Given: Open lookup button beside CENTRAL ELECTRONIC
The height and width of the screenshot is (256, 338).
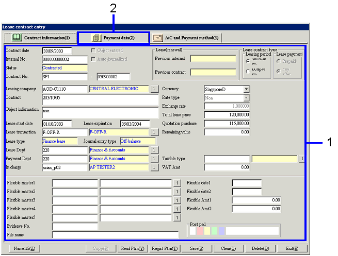Looking at the screenshot, I should pos(154,89).
